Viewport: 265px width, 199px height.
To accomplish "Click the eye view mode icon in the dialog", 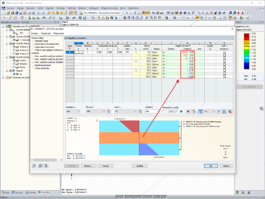I will tap(188, 111).
